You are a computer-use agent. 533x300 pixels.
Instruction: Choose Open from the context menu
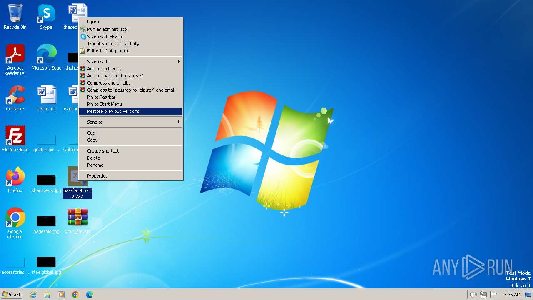pos(131,22)
